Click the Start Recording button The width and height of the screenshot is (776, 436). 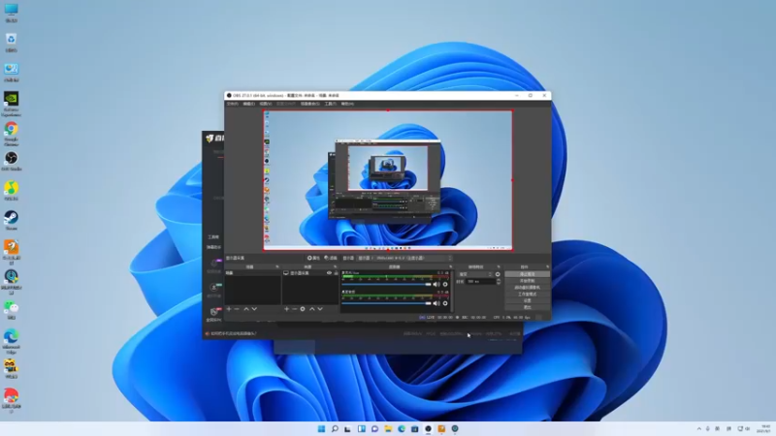pos(527,281)
